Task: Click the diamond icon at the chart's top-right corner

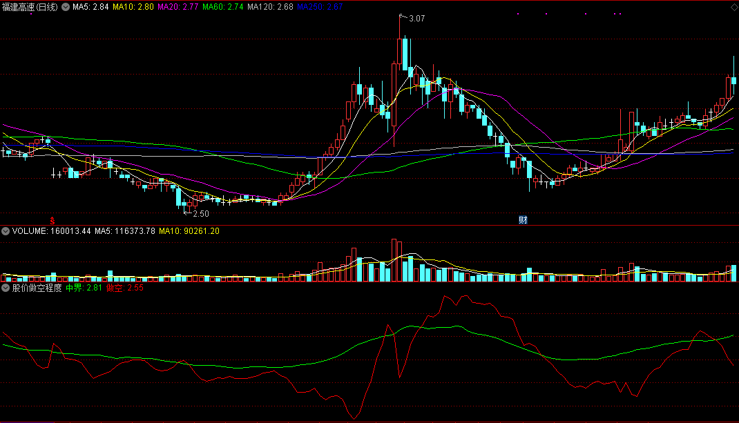Action: (734, 7)
